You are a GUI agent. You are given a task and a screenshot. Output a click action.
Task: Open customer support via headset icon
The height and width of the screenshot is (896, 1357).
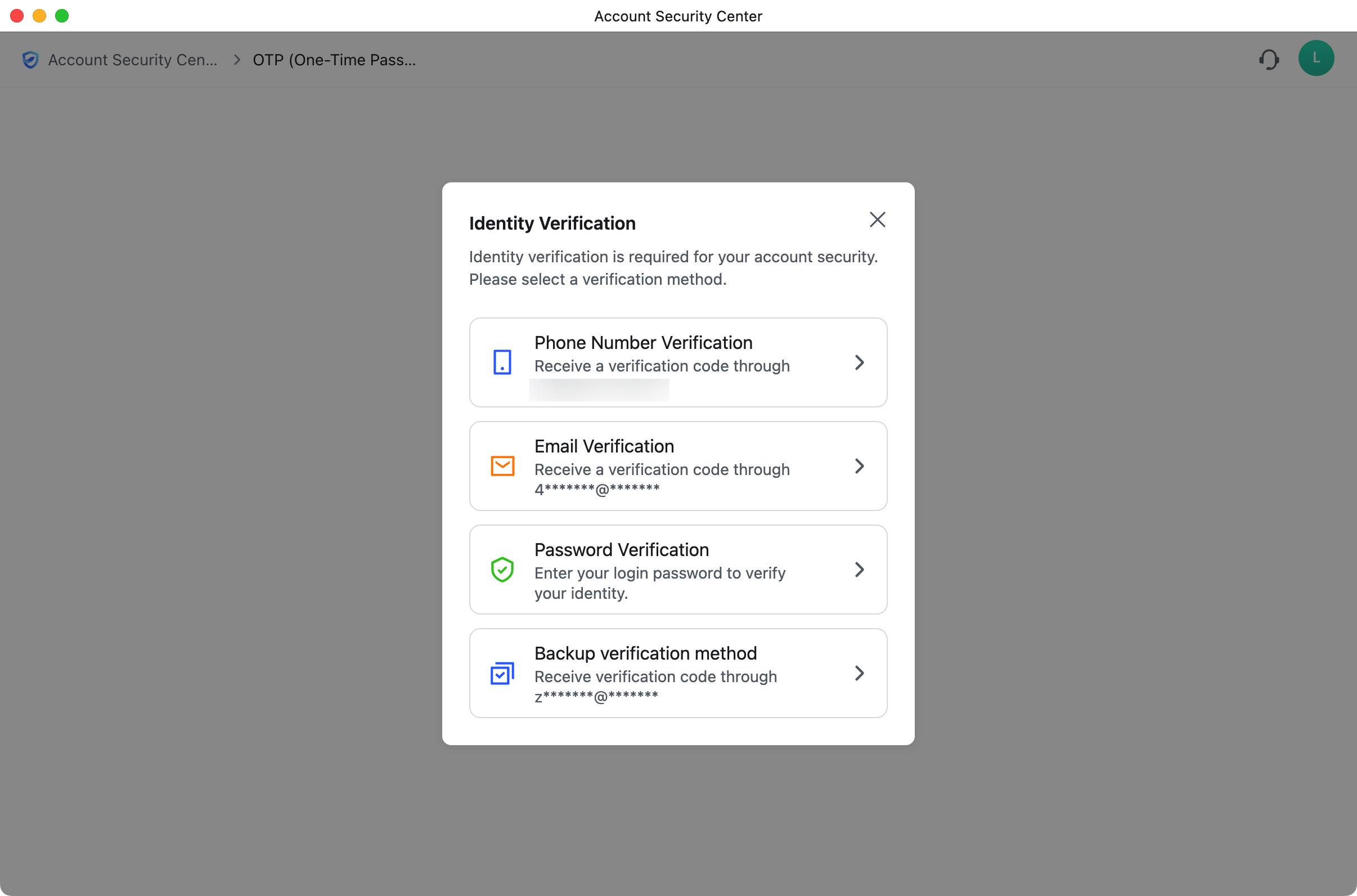point(1269,60)
